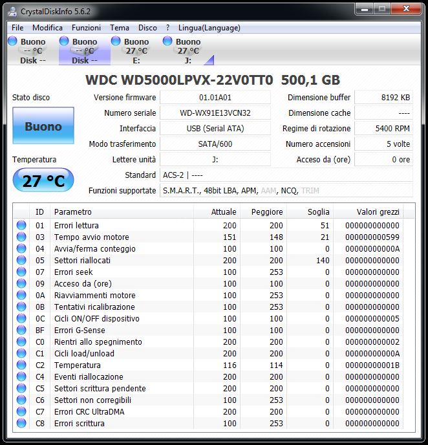The image size is (428, 445).
Task: Click the serial number field WD-WX91E13VCN32
Action: tap(215, 113)
